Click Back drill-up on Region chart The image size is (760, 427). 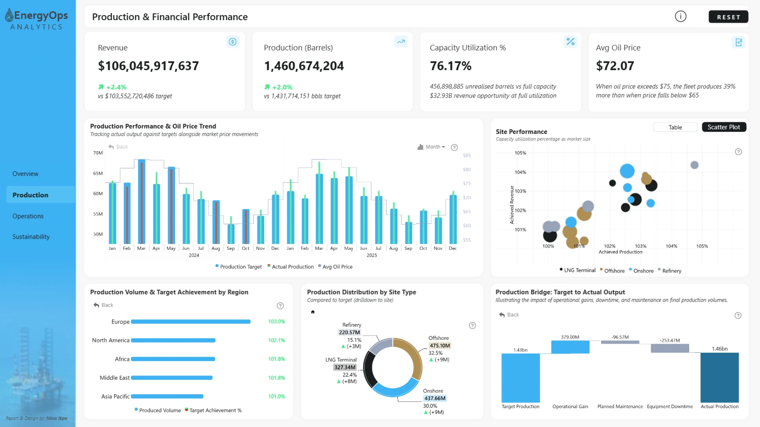coord(103,305)
